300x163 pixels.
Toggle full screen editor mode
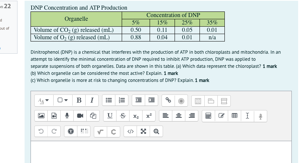point(143,132)
